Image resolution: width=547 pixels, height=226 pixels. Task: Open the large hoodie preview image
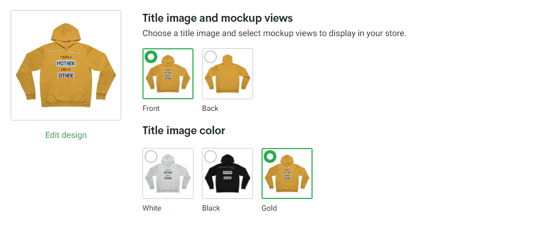pyautogui.click(x=66, y=65)
